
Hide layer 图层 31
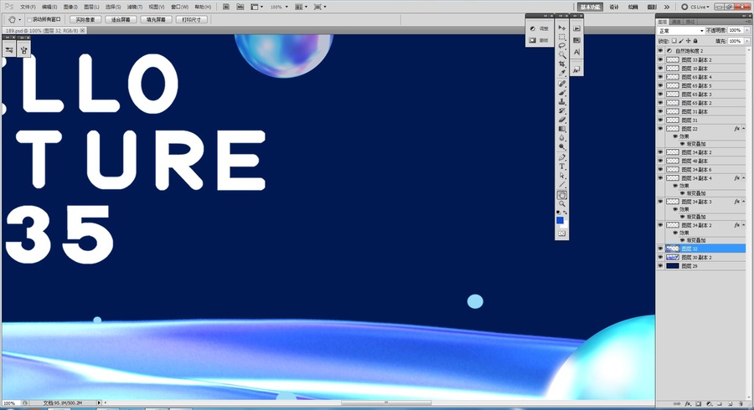660,120
